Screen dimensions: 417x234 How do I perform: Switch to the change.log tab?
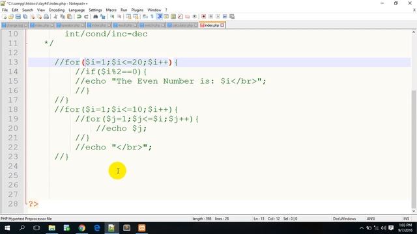click(x=15, y=25)
